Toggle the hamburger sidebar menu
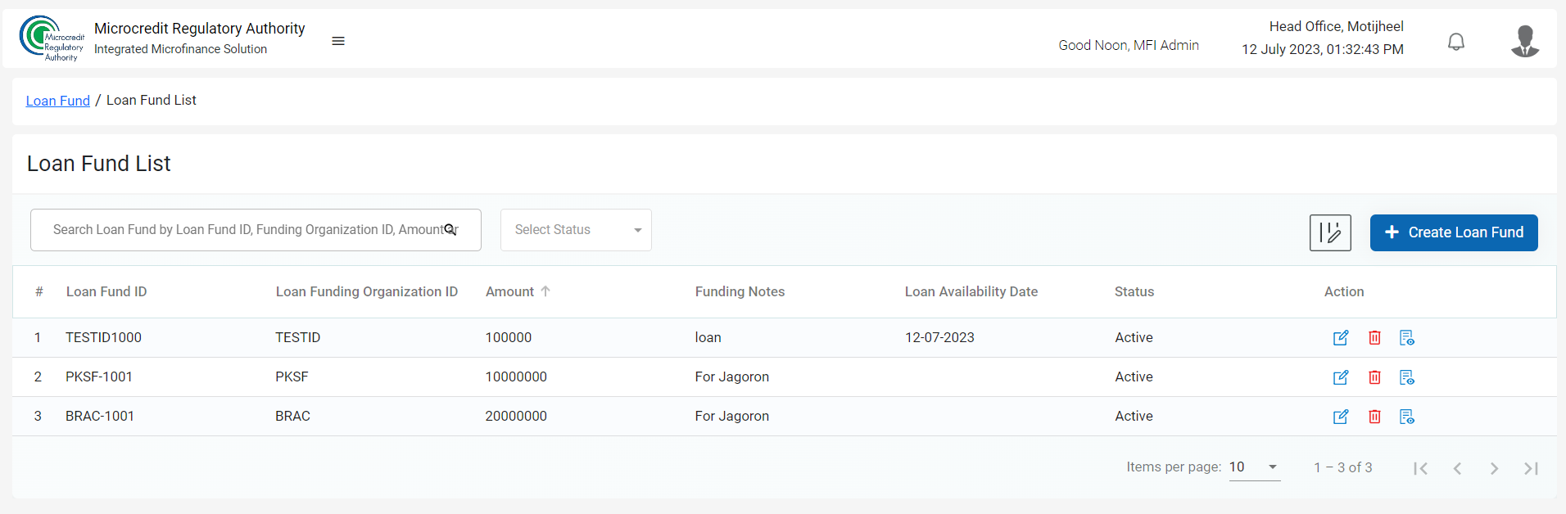The image size is (1566, 514). tap(338, 41)
